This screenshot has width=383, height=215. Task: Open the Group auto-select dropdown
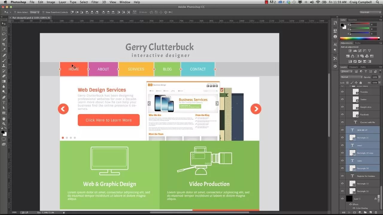(34, 12)
